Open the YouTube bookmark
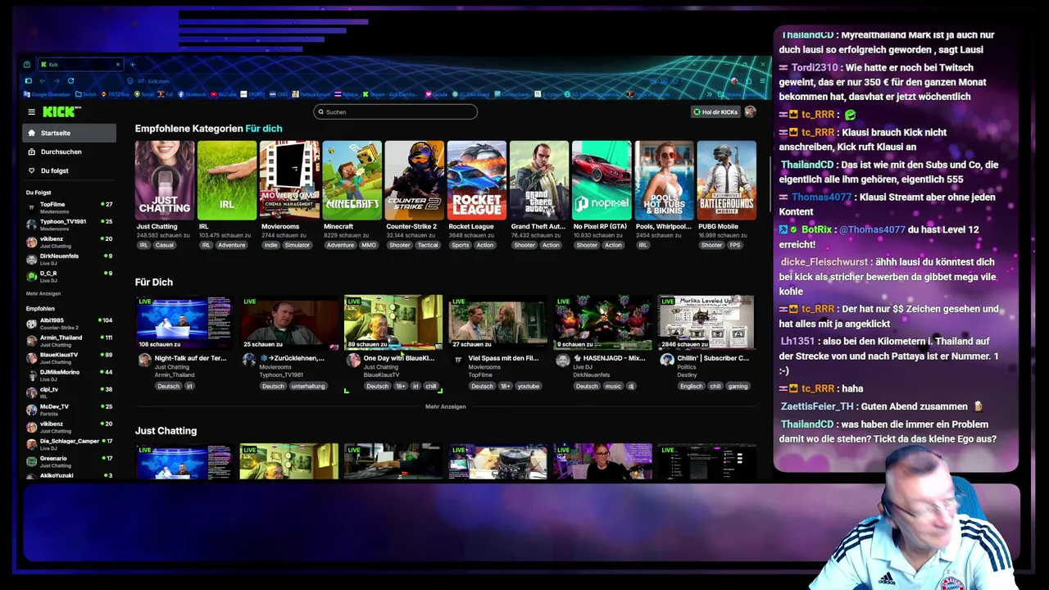The height and width of the screenshot is (590, 1049). pyautogui.click(x=223, y=94)
